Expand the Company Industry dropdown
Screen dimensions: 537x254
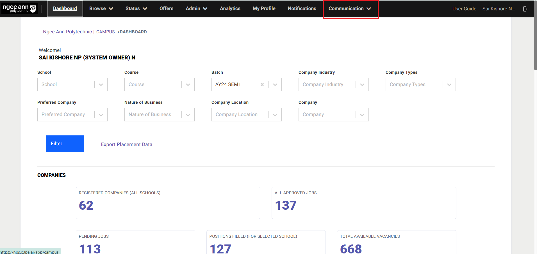click(362, 85)
